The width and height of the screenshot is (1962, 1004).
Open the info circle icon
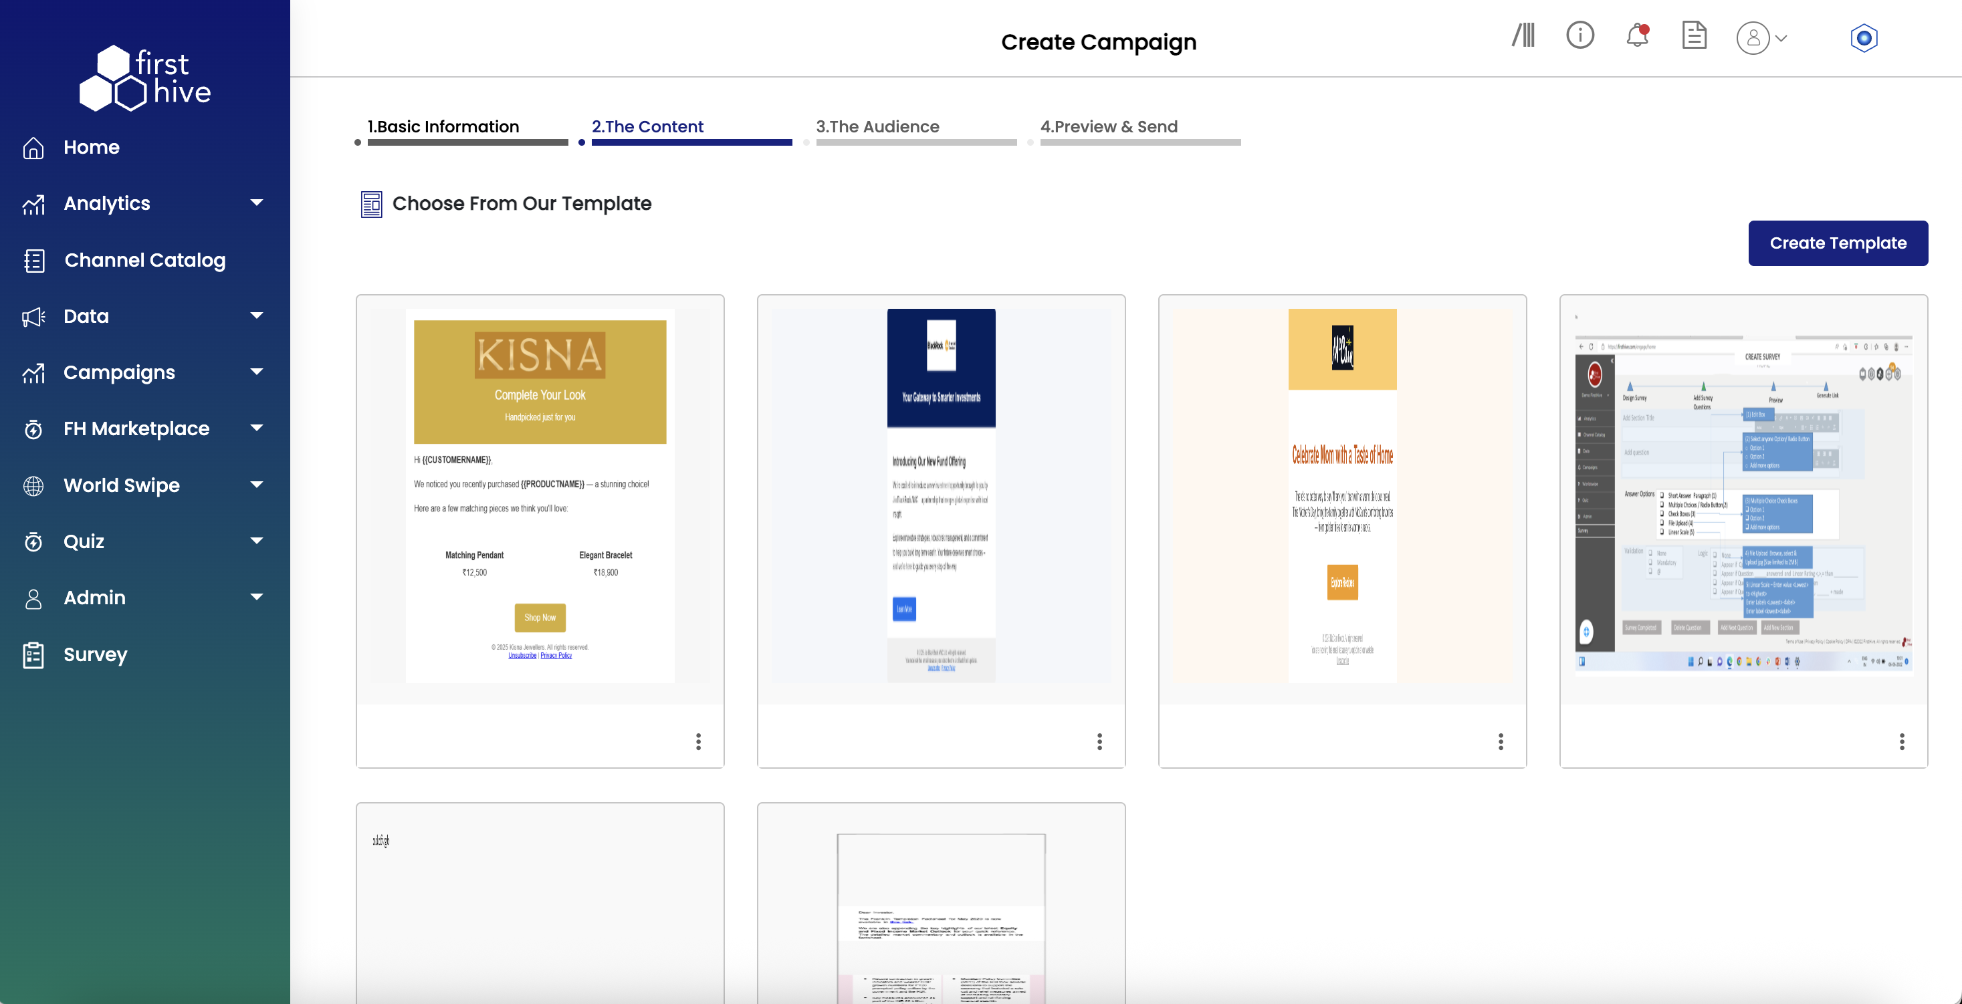(x=1580, y=35)
